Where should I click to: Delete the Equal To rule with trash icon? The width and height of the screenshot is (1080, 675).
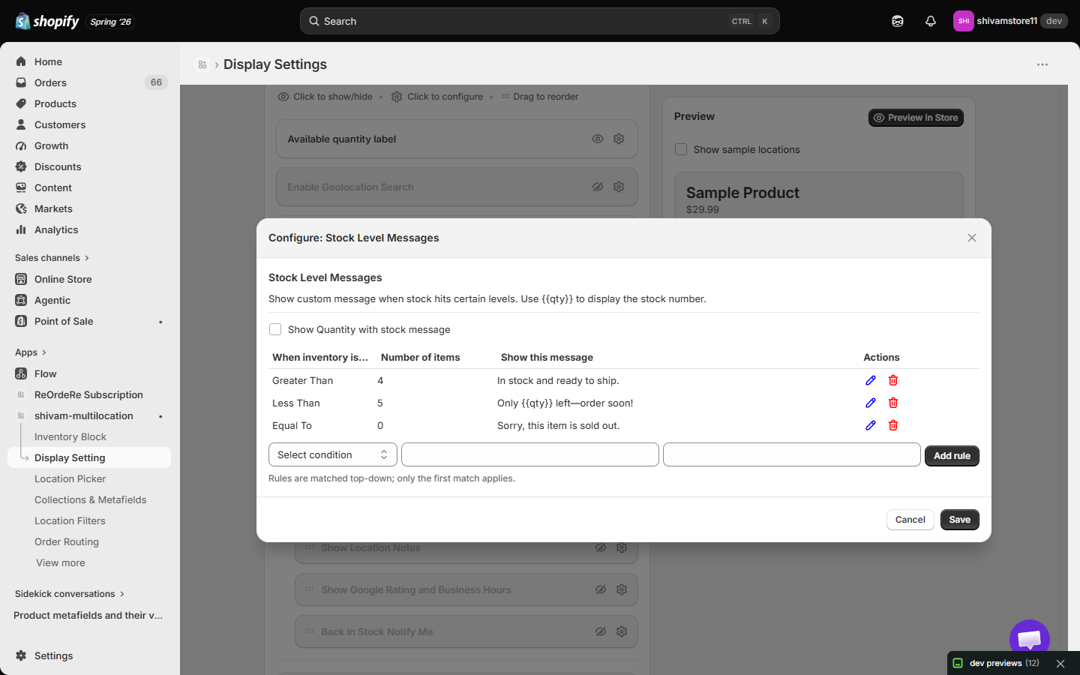click(893, 425)
